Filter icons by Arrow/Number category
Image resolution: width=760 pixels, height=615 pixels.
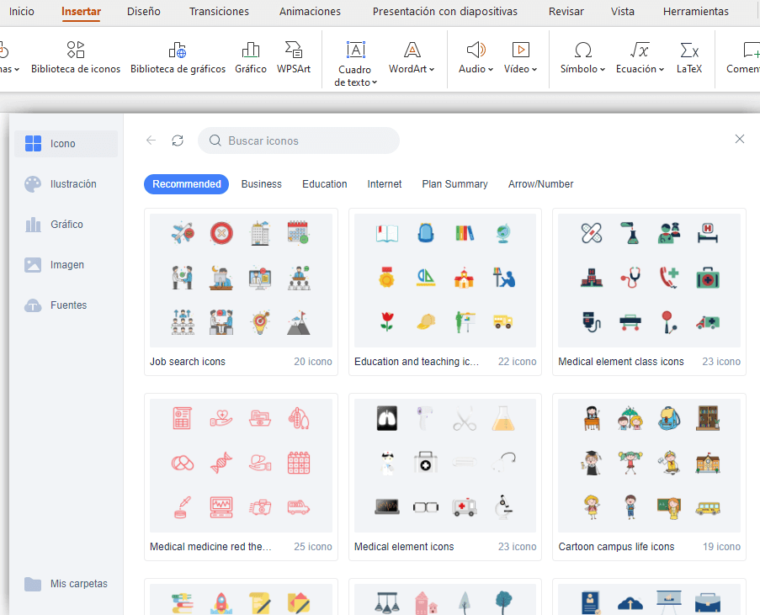point(541,184)
